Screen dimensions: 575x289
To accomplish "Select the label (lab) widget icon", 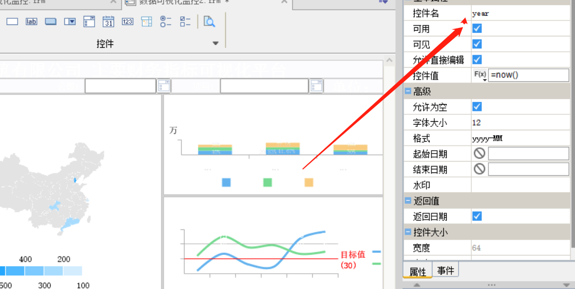I will tap(31, 22).
